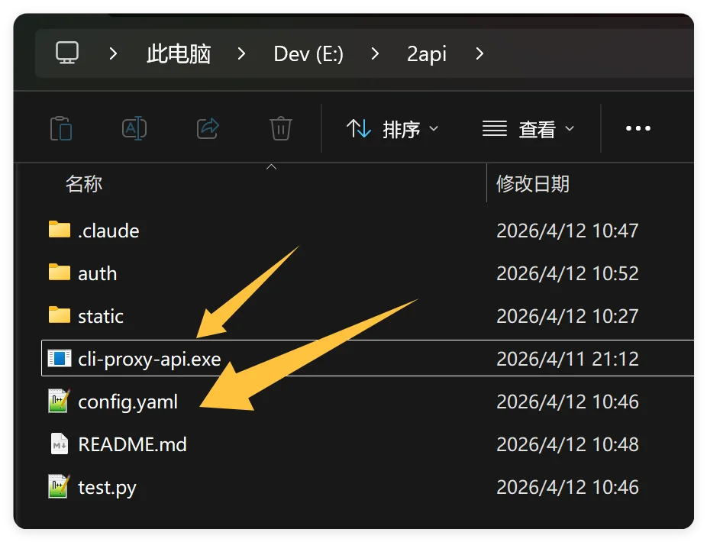Open the 排序 sort dropdown

click(x=393, y=128)
